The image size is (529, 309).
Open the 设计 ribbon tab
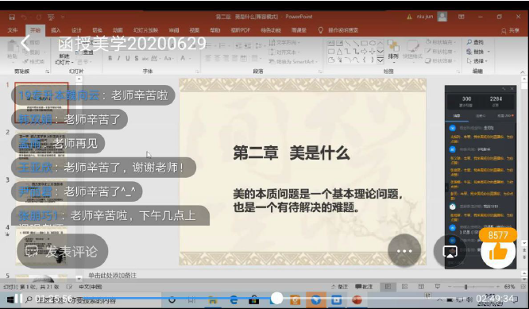click(x=76, y=30)
